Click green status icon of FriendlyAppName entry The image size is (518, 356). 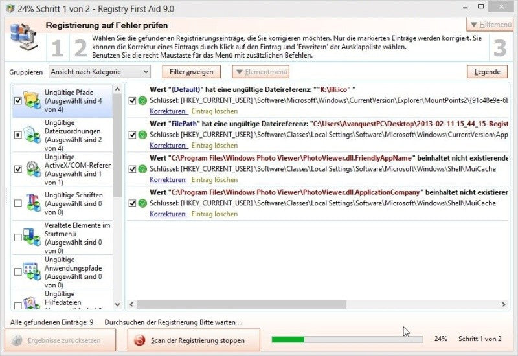coord(142,169)
